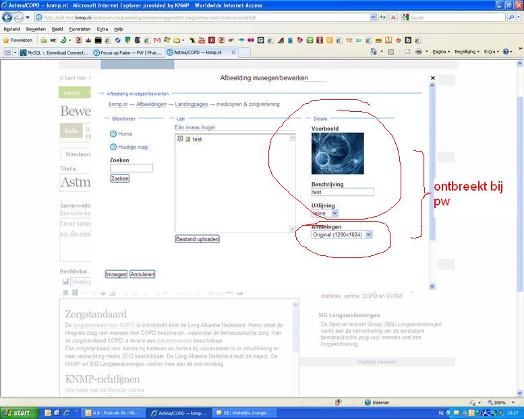Click the Windows start button
524x419 pixels.
pos(18,412)
